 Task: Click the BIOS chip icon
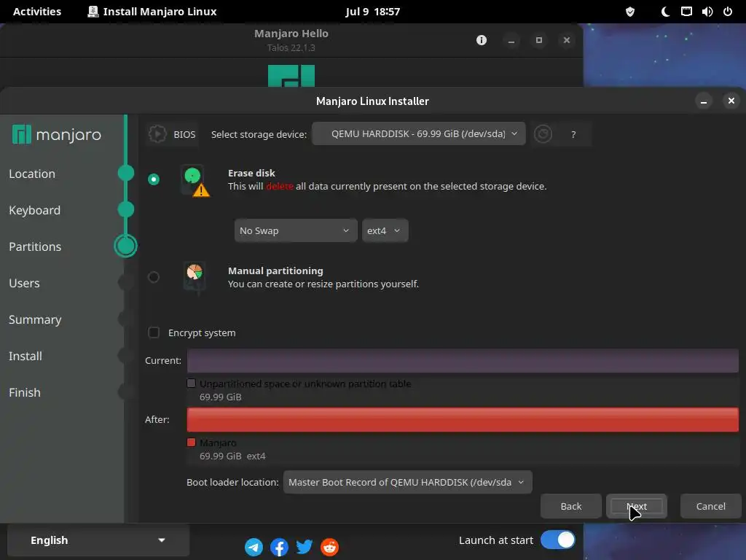(x=157, y=134)
